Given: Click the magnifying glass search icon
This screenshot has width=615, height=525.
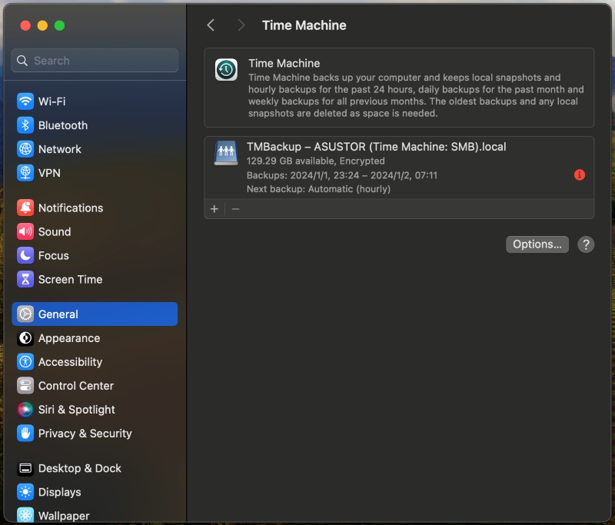Looking at the screenshot, I should (x=22, y=61).
